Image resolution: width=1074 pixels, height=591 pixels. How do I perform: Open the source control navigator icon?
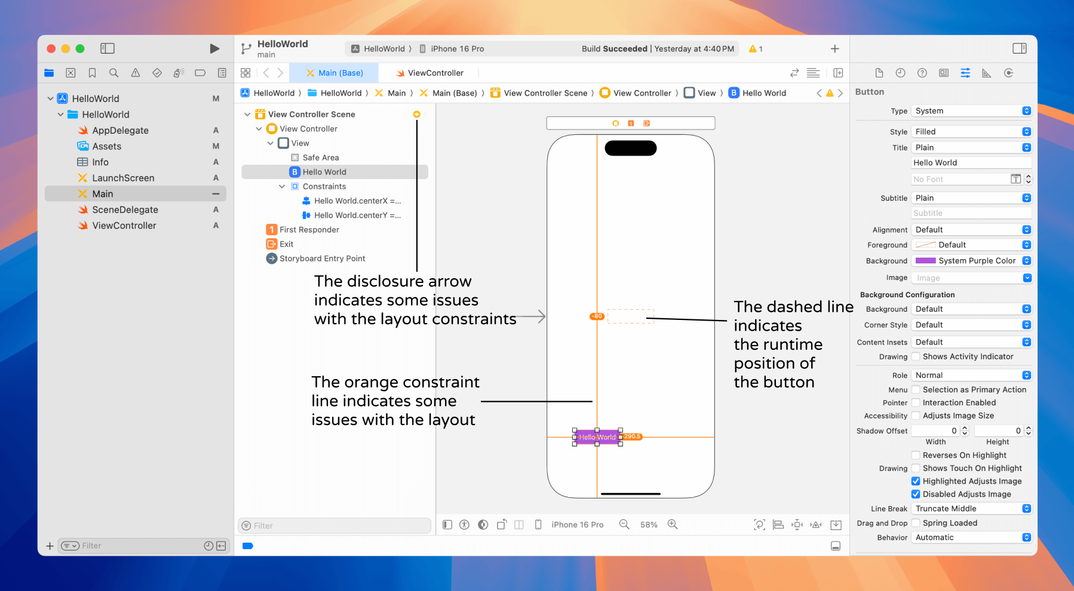[70, 73]
